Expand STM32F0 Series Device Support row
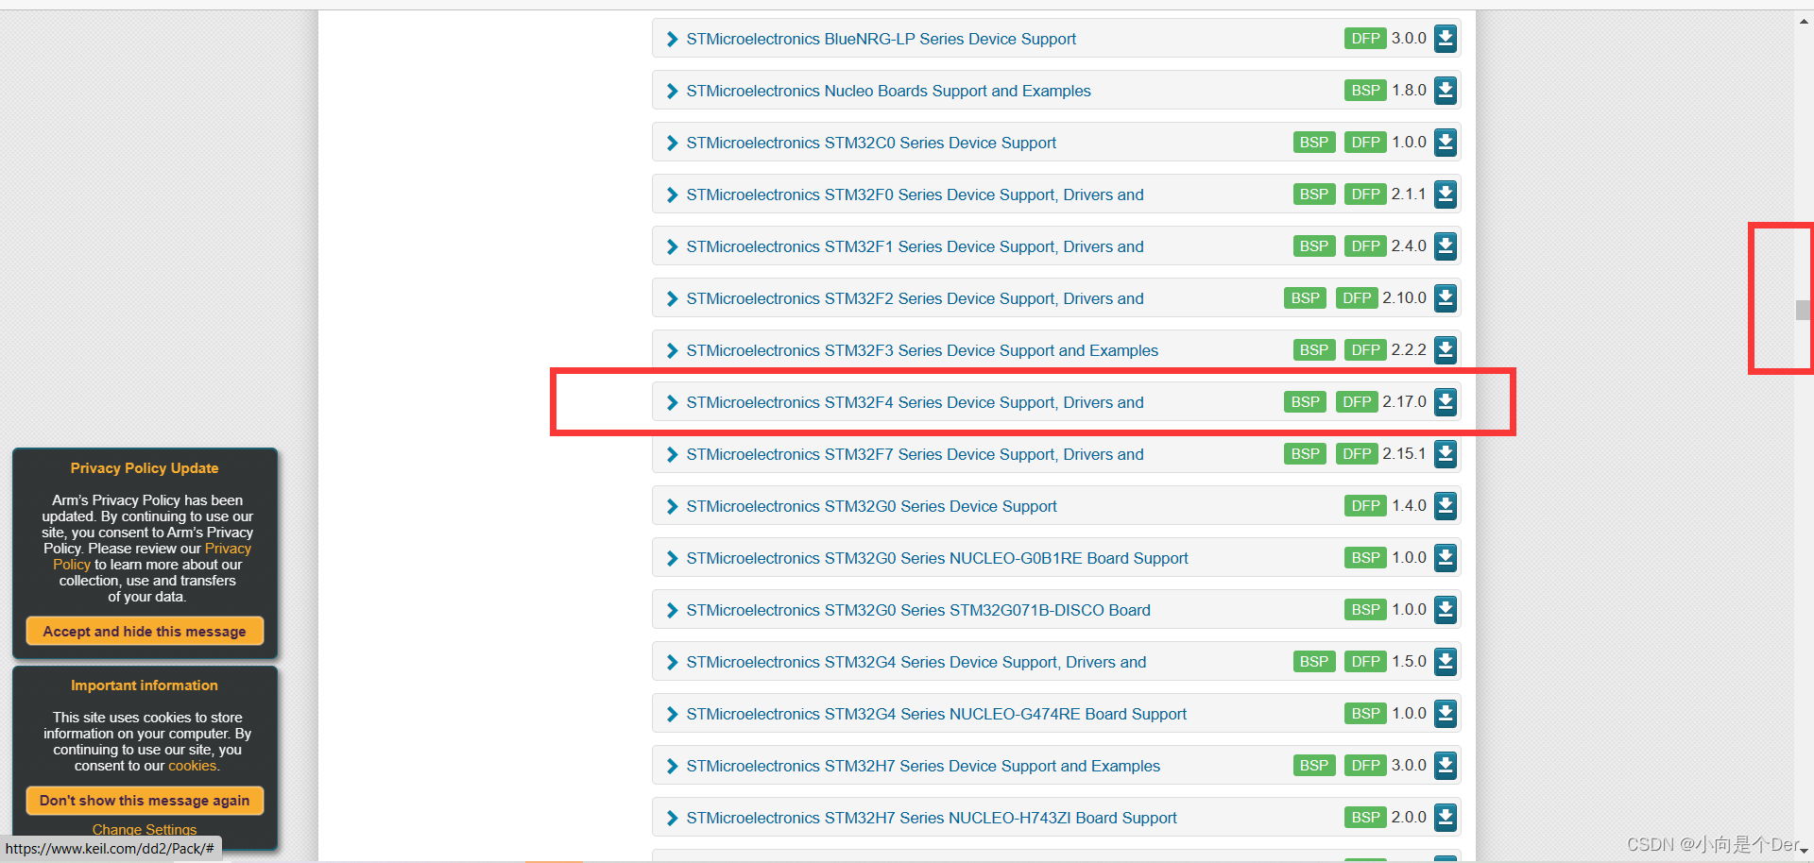 tap(672, 195)
